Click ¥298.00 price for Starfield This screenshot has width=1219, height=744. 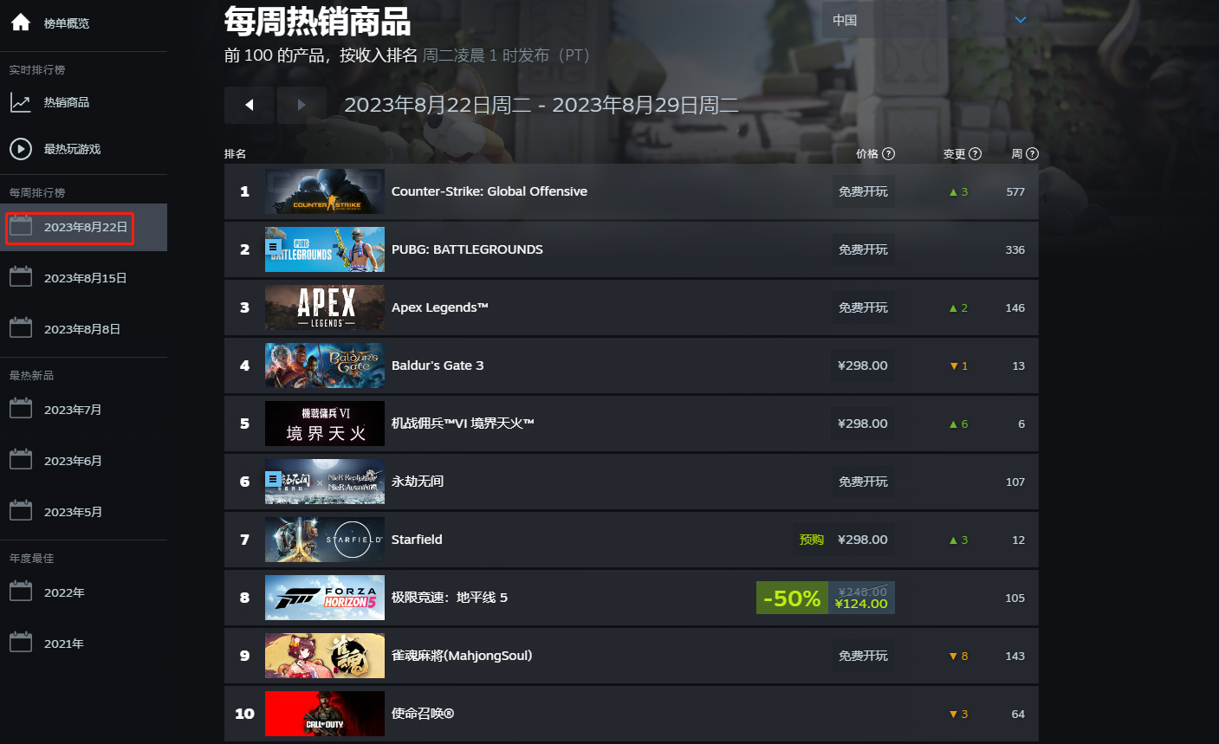pos(863,540)
